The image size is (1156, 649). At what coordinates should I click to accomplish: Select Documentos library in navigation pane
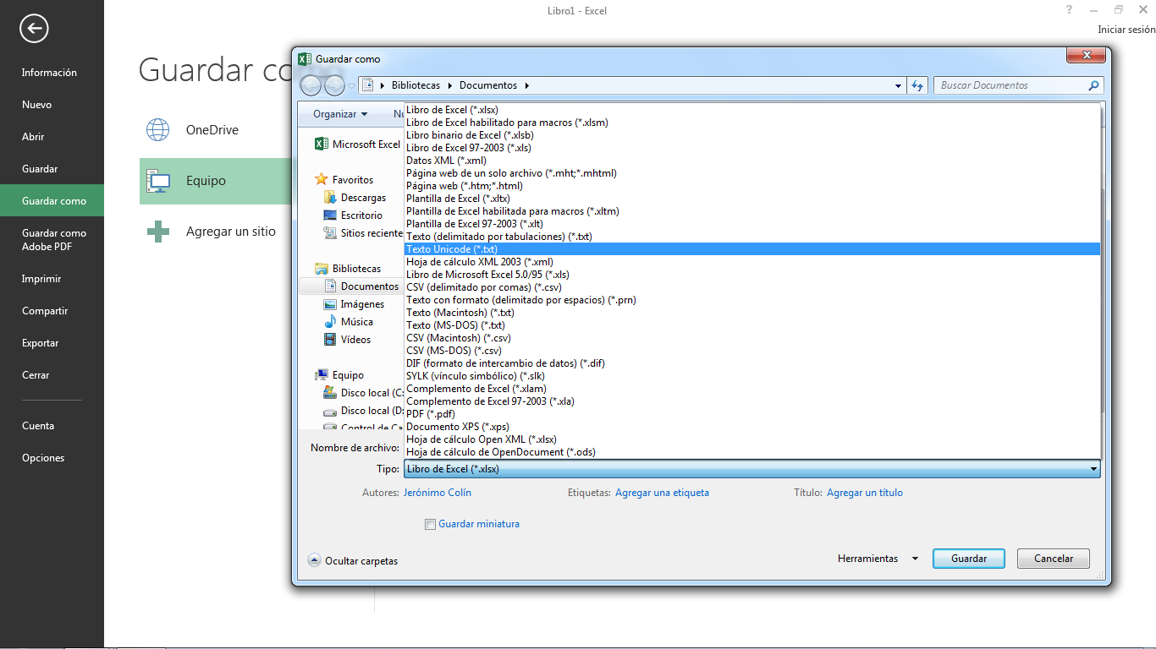(361, 286)
